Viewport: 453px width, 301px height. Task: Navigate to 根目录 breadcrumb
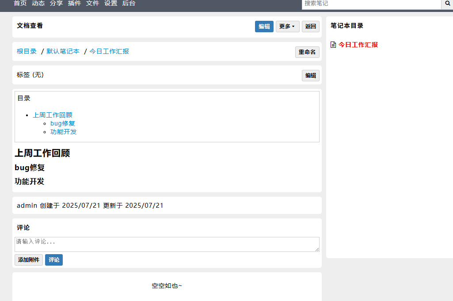pos(27,51)
